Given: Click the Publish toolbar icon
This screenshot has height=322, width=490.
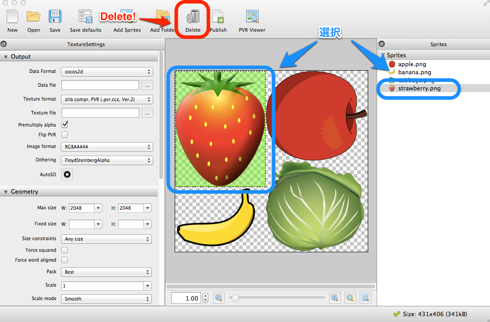Looking at the screenshot, I should click(218, 17).
